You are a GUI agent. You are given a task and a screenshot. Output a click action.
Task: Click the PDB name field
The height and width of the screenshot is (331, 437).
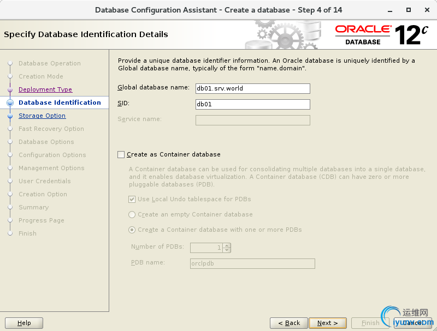point(252,264)
